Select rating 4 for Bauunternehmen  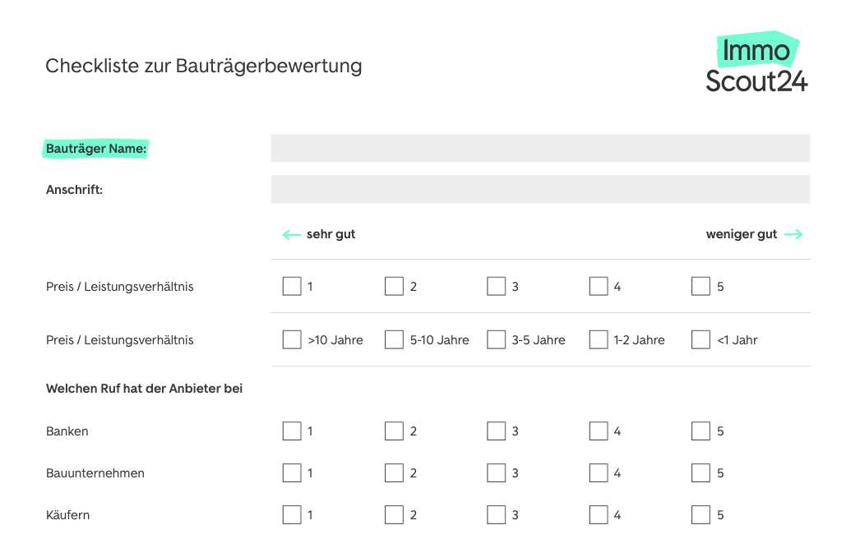pos(599,473)
